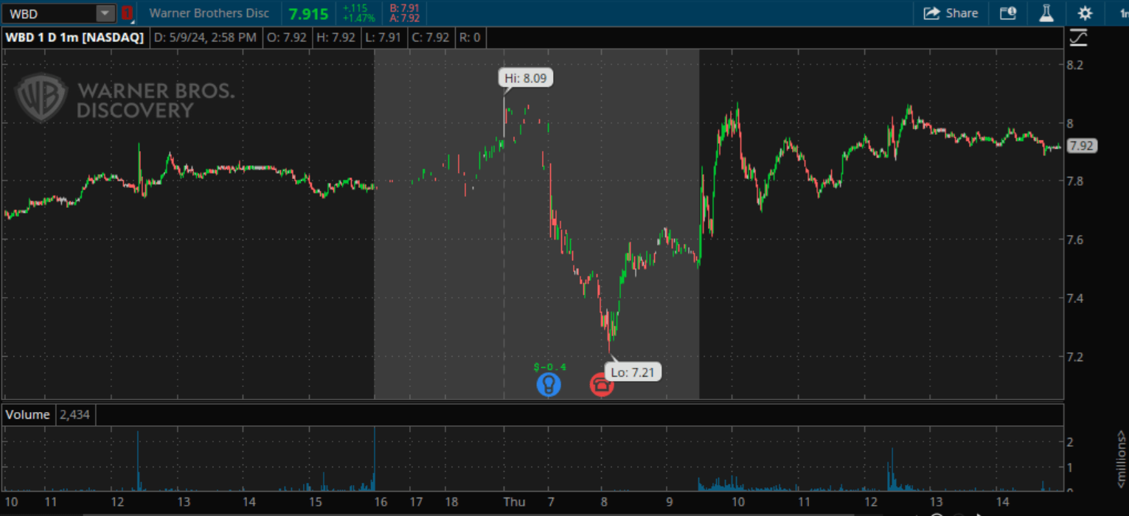Click the drawing tools curve icon
Screen dimensions: 1129x516
point(1079,37)
